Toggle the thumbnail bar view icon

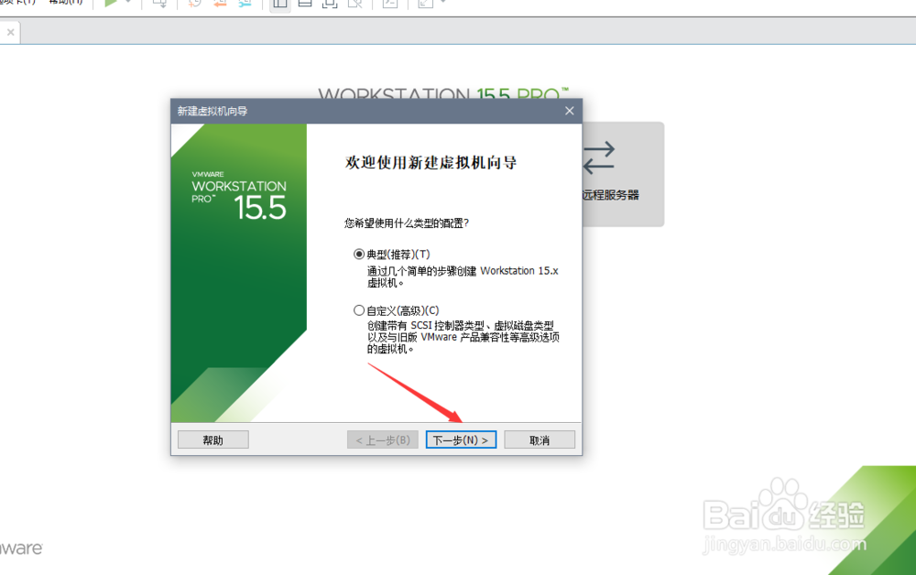(305, 3)
